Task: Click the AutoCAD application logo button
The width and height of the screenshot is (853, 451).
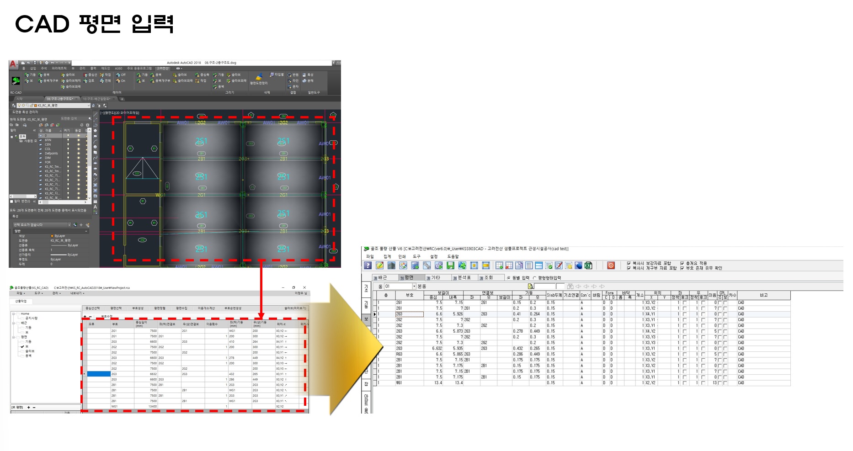Action: (x=13, y=64)
